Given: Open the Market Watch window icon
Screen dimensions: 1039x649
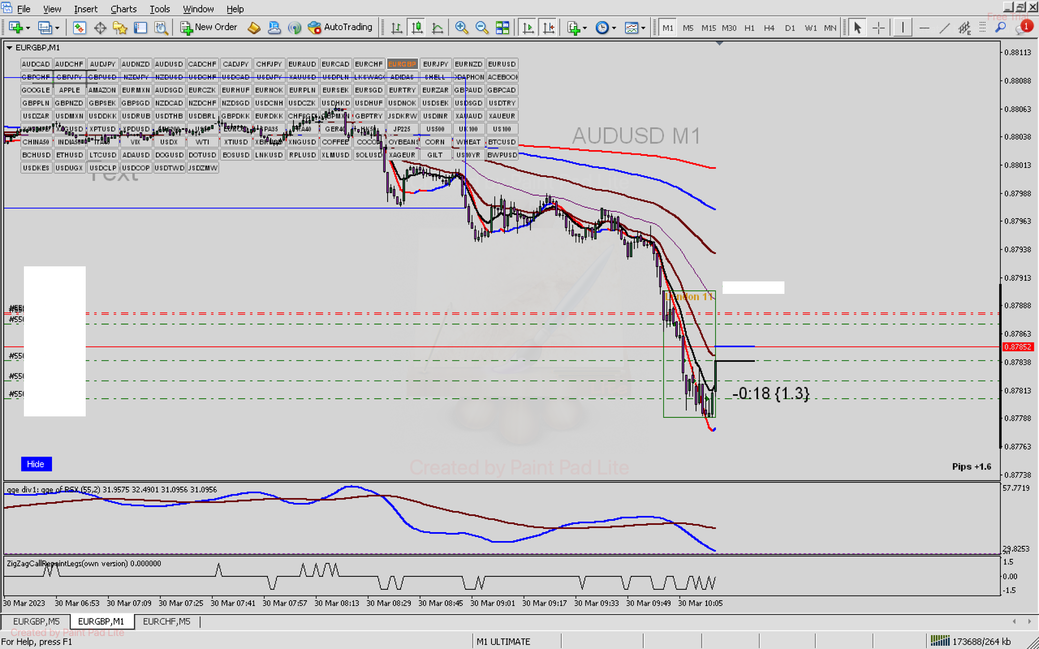Looking at the screenshot, I should coord(79,28).
